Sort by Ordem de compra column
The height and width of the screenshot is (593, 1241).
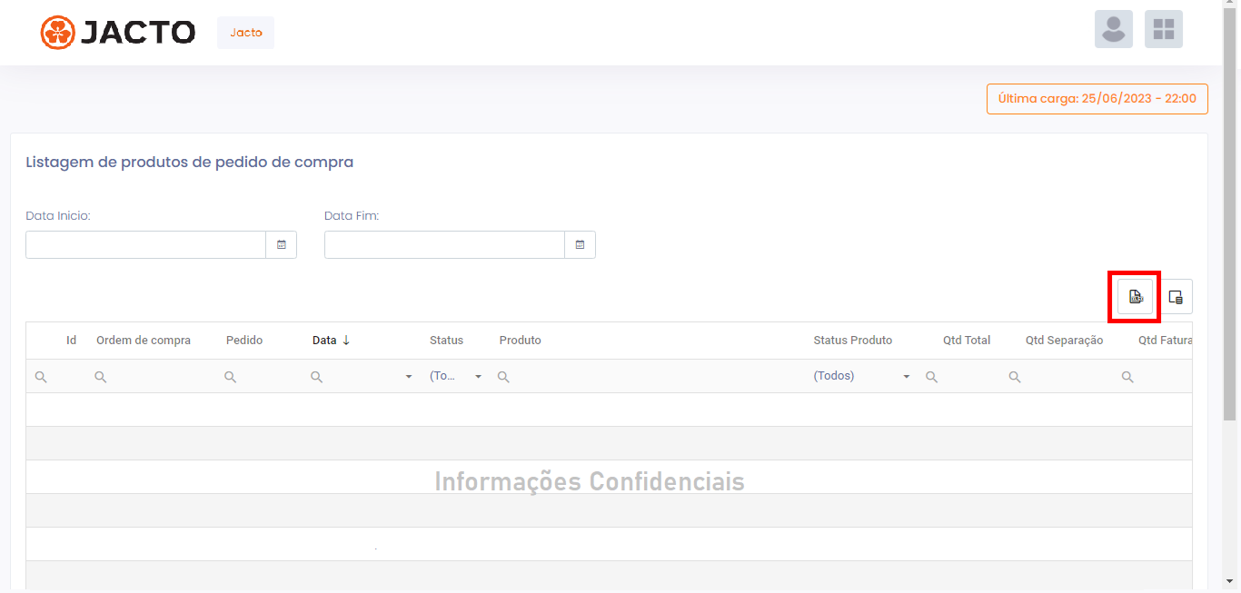[x=144, y=341]
